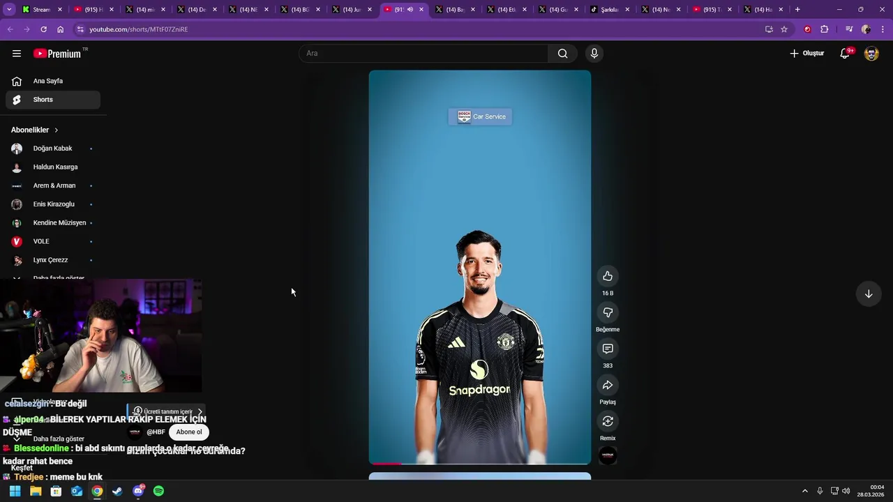Click in the Ara search field
The image size is (893, 502).
424,54
